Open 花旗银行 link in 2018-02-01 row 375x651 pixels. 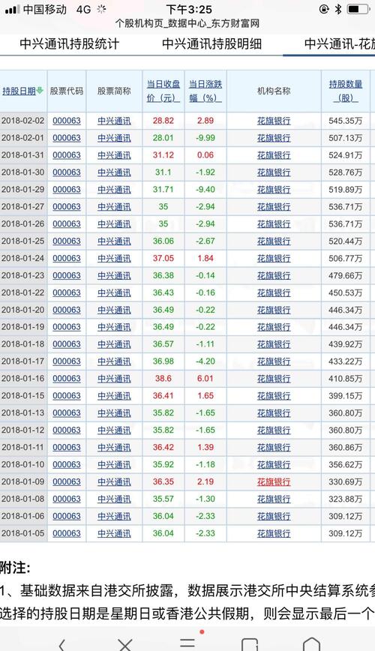pos(274,138)
